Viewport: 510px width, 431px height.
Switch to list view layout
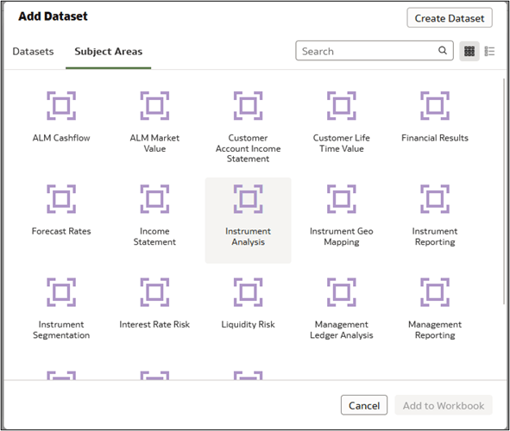(489, 51)
